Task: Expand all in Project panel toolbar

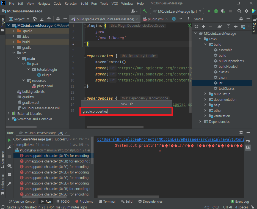Action: [x=42, y=19]
